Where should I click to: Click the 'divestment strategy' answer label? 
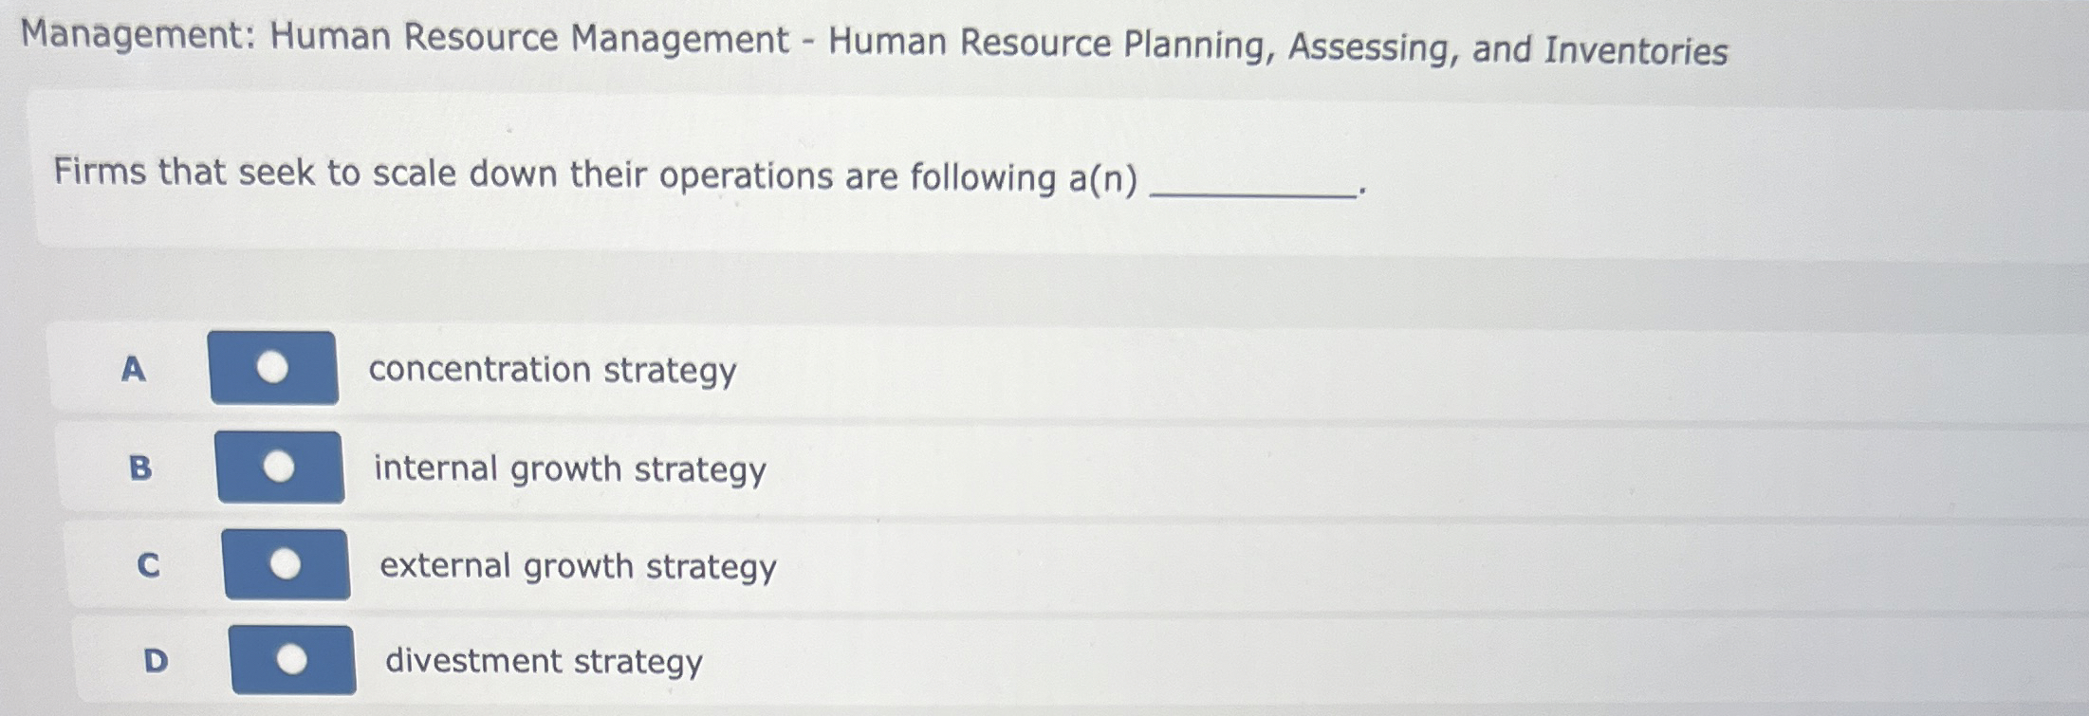(x=542, y=662)
